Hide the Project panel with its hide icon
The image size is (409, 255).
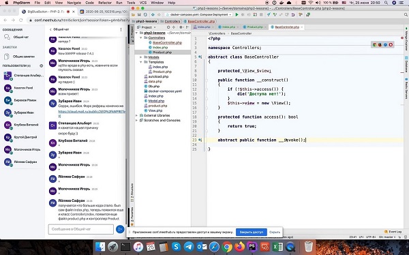point(187,27)
